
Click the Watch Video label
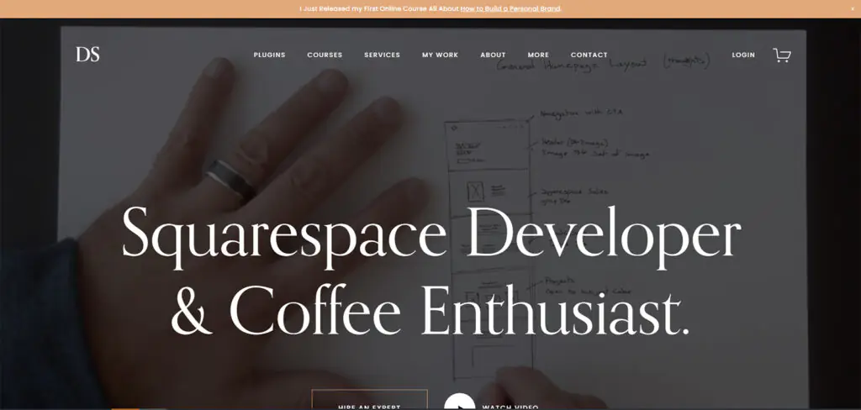510,407
